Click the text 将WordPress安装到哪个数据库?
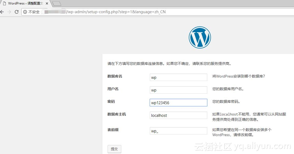294x154 pixels. (239, 76)
